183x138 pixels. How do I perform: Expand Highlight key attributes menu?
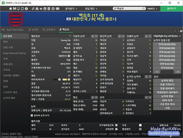(167, 36)
